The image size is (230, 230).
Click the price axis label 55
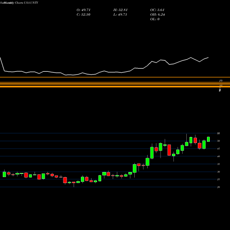pos(218,133)
